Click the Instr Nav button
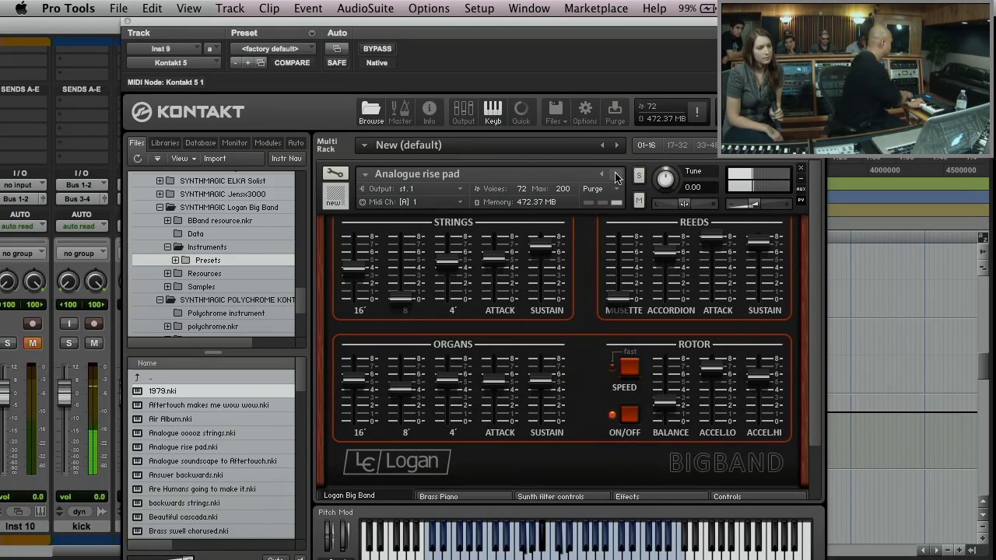The image size is (996, 560). point(286,159)
